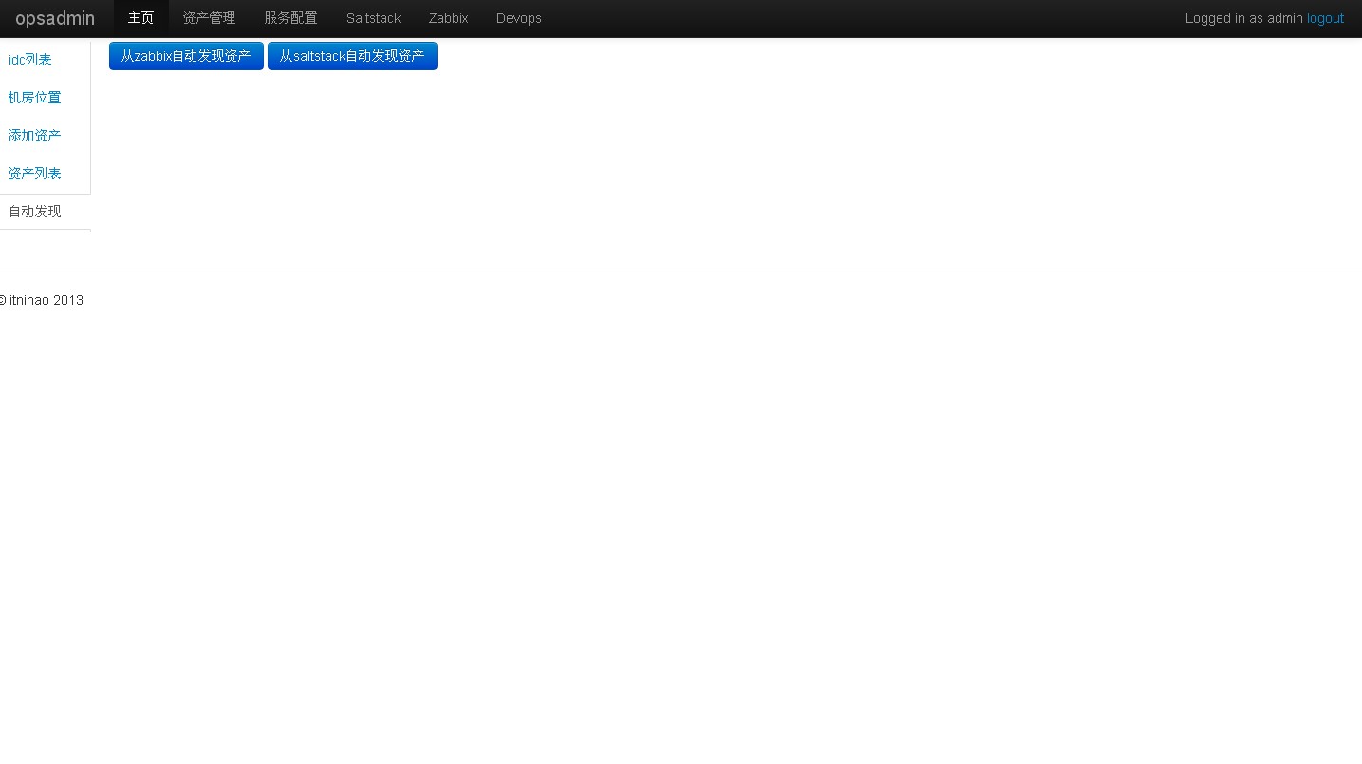
Task: Click the logout link
Action: click(1325, 18)
